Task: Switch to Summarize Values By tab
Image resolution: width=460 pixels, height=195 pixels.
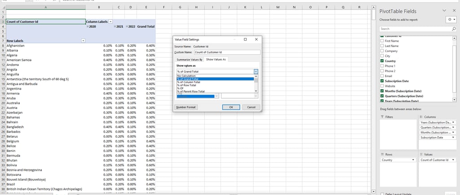Action: [x=189, y=60]
